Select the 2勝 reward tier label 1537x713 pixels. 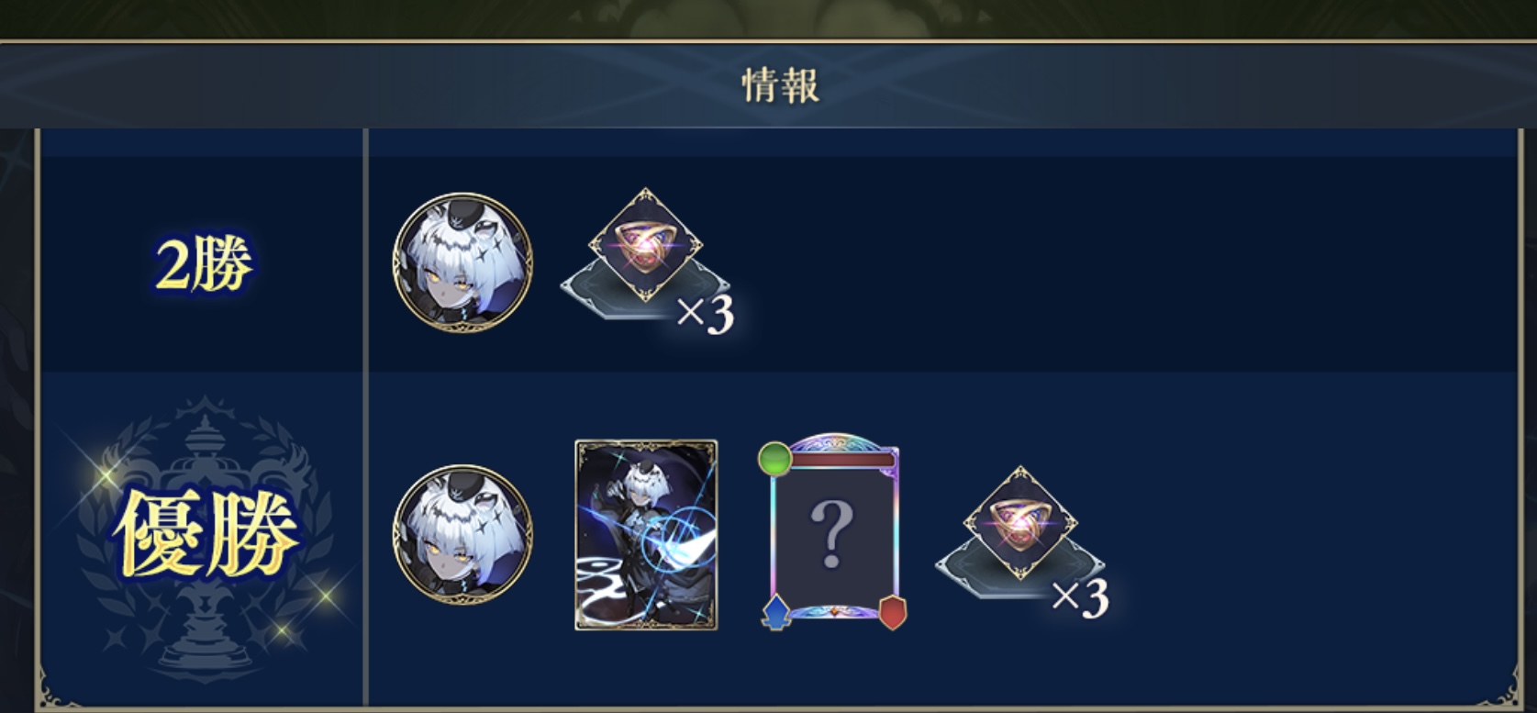[204, 264]
